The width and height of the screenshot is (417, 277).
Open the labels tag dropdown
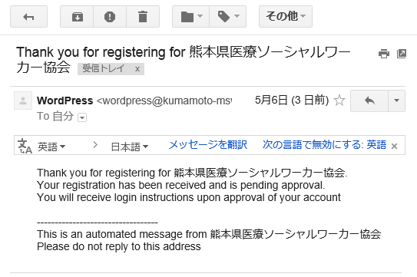pyautogui.click(x=228, y=17)
